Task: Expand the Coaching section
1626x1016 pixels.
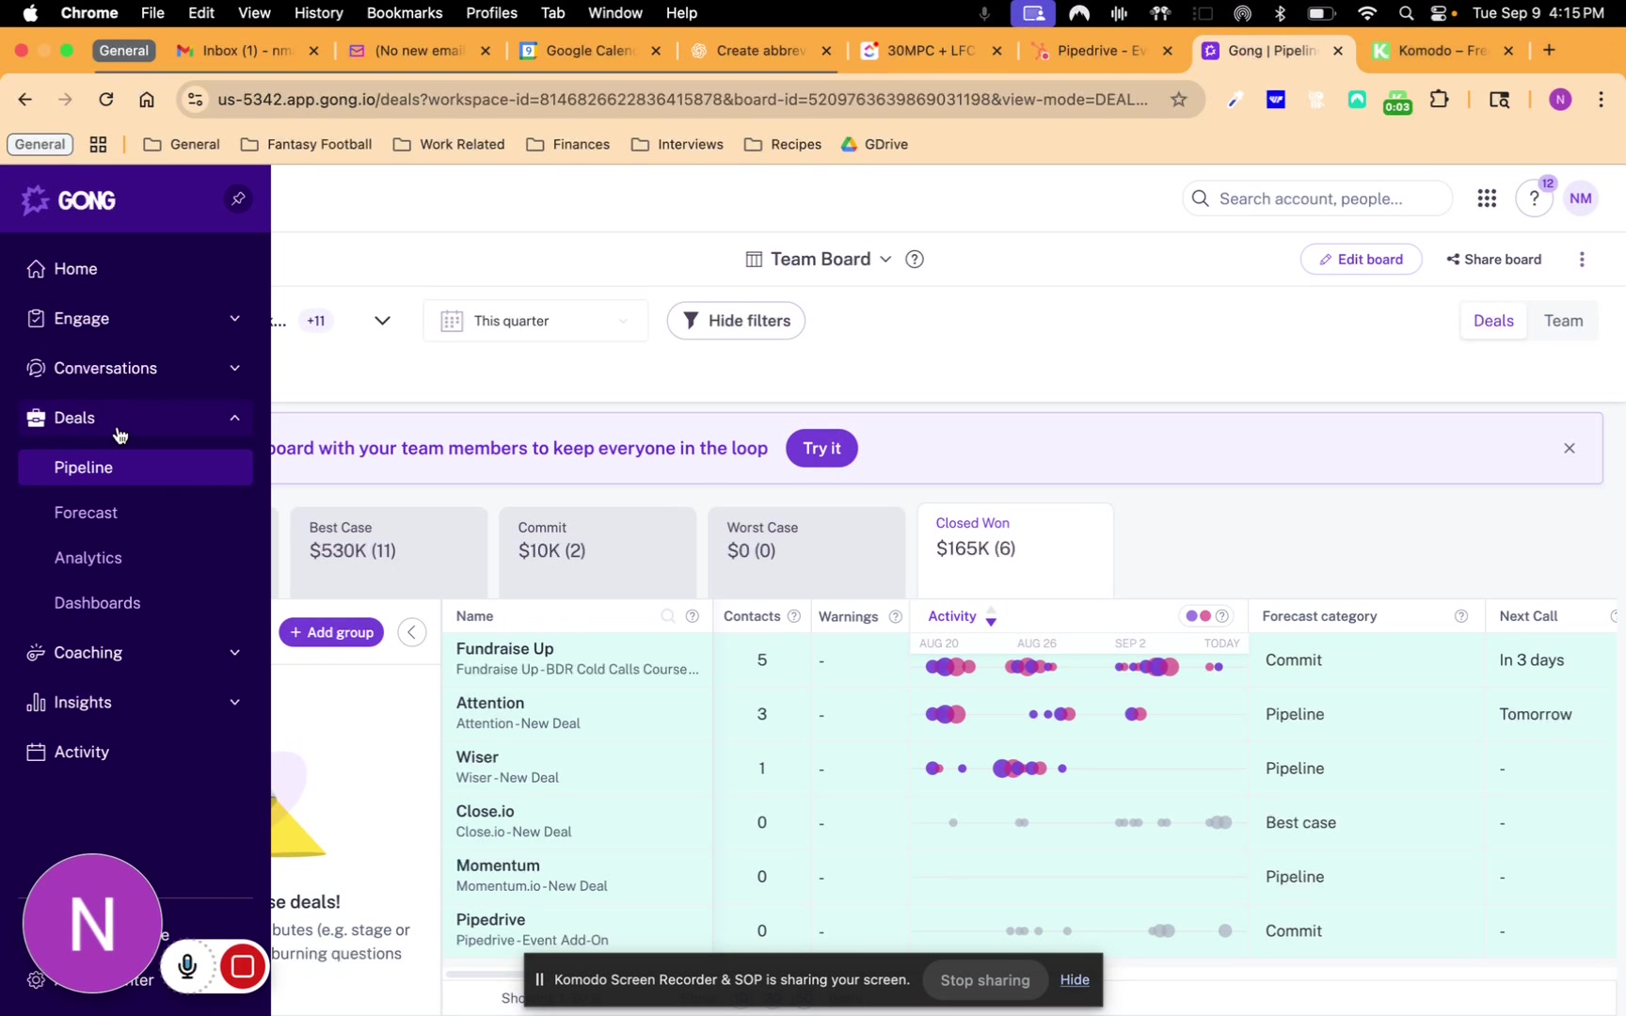Action: [x=135, y=653]
